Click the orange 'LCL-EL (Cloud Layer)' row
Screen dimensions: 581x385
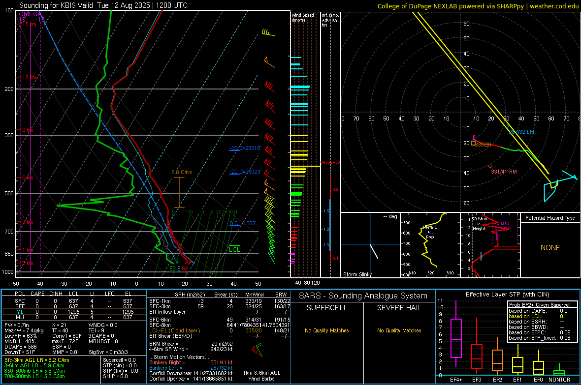click(220, 330)
